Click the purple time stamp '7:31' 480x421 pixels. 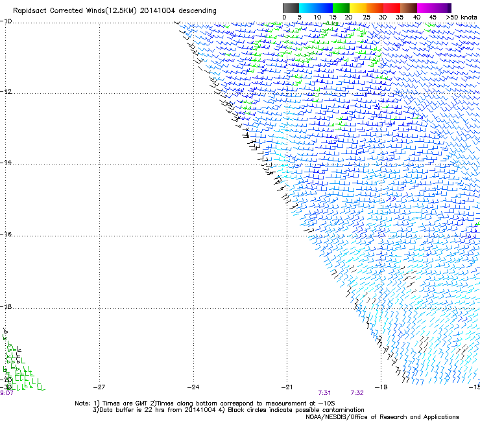pos(324,393)
